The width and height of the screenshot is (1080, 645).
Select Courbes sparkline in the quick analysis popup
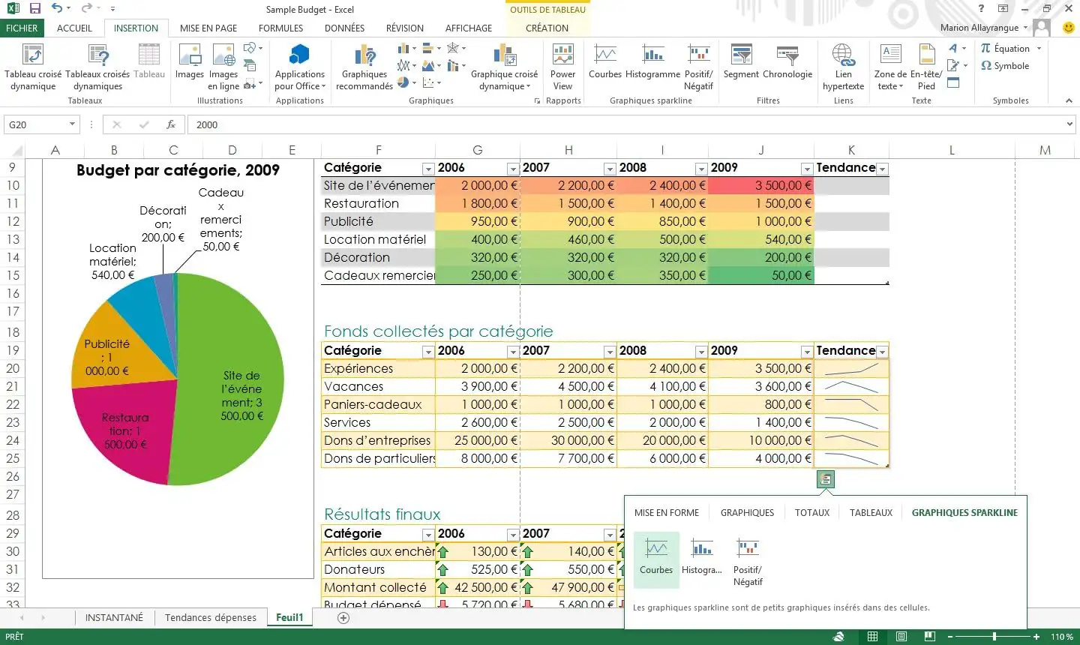[656, 556]
